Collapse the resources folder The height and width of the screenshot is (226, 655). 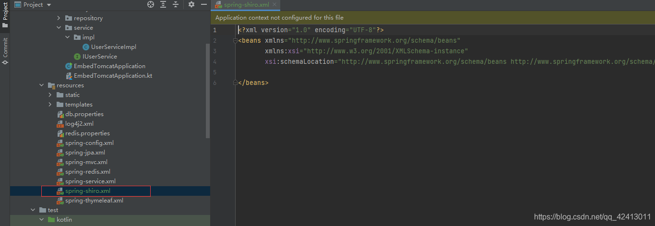coord(41,85)
